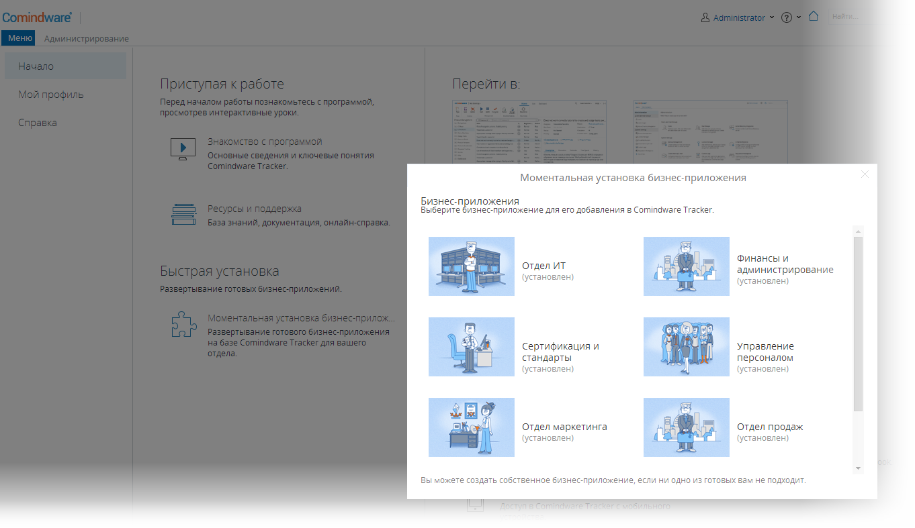Click the dialog scrollbar up arrow

point(858,231)
